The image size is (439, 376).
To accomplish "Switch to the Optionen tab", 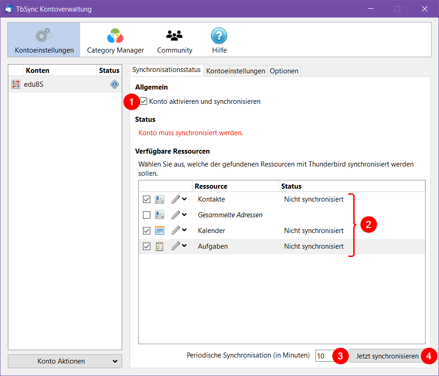I will click(x=284, y=71).
